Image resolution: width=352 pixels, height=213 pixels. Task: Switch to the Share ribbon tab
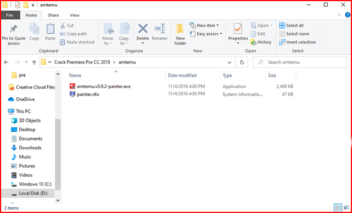coord(53,15)
